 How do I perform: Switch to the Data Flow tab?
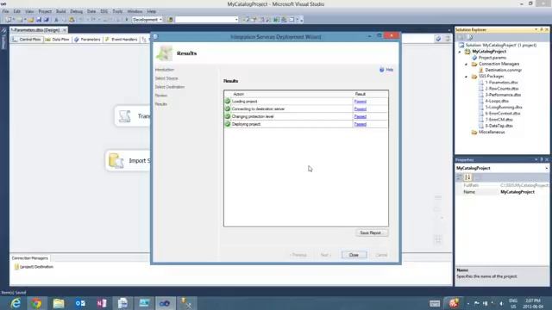click(x=57, y=40)
